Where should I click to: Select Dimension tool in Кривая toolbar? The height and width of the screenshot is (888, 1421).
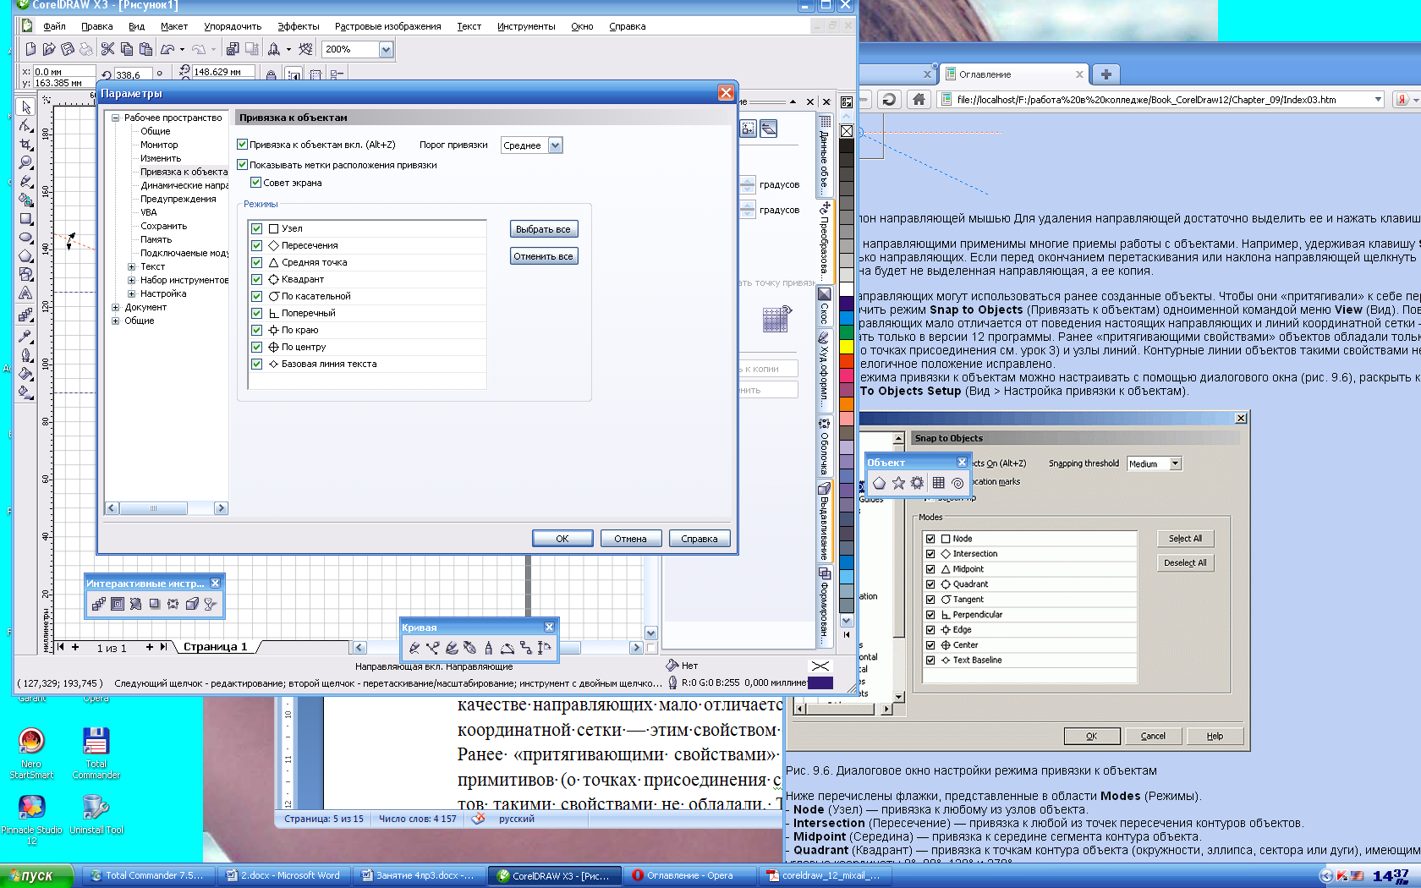[x=544, y=648]
